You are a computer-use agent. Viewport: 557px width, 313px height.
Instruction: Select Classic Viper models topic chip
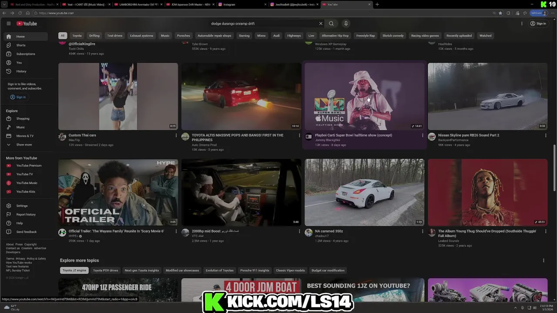point(290,270)
